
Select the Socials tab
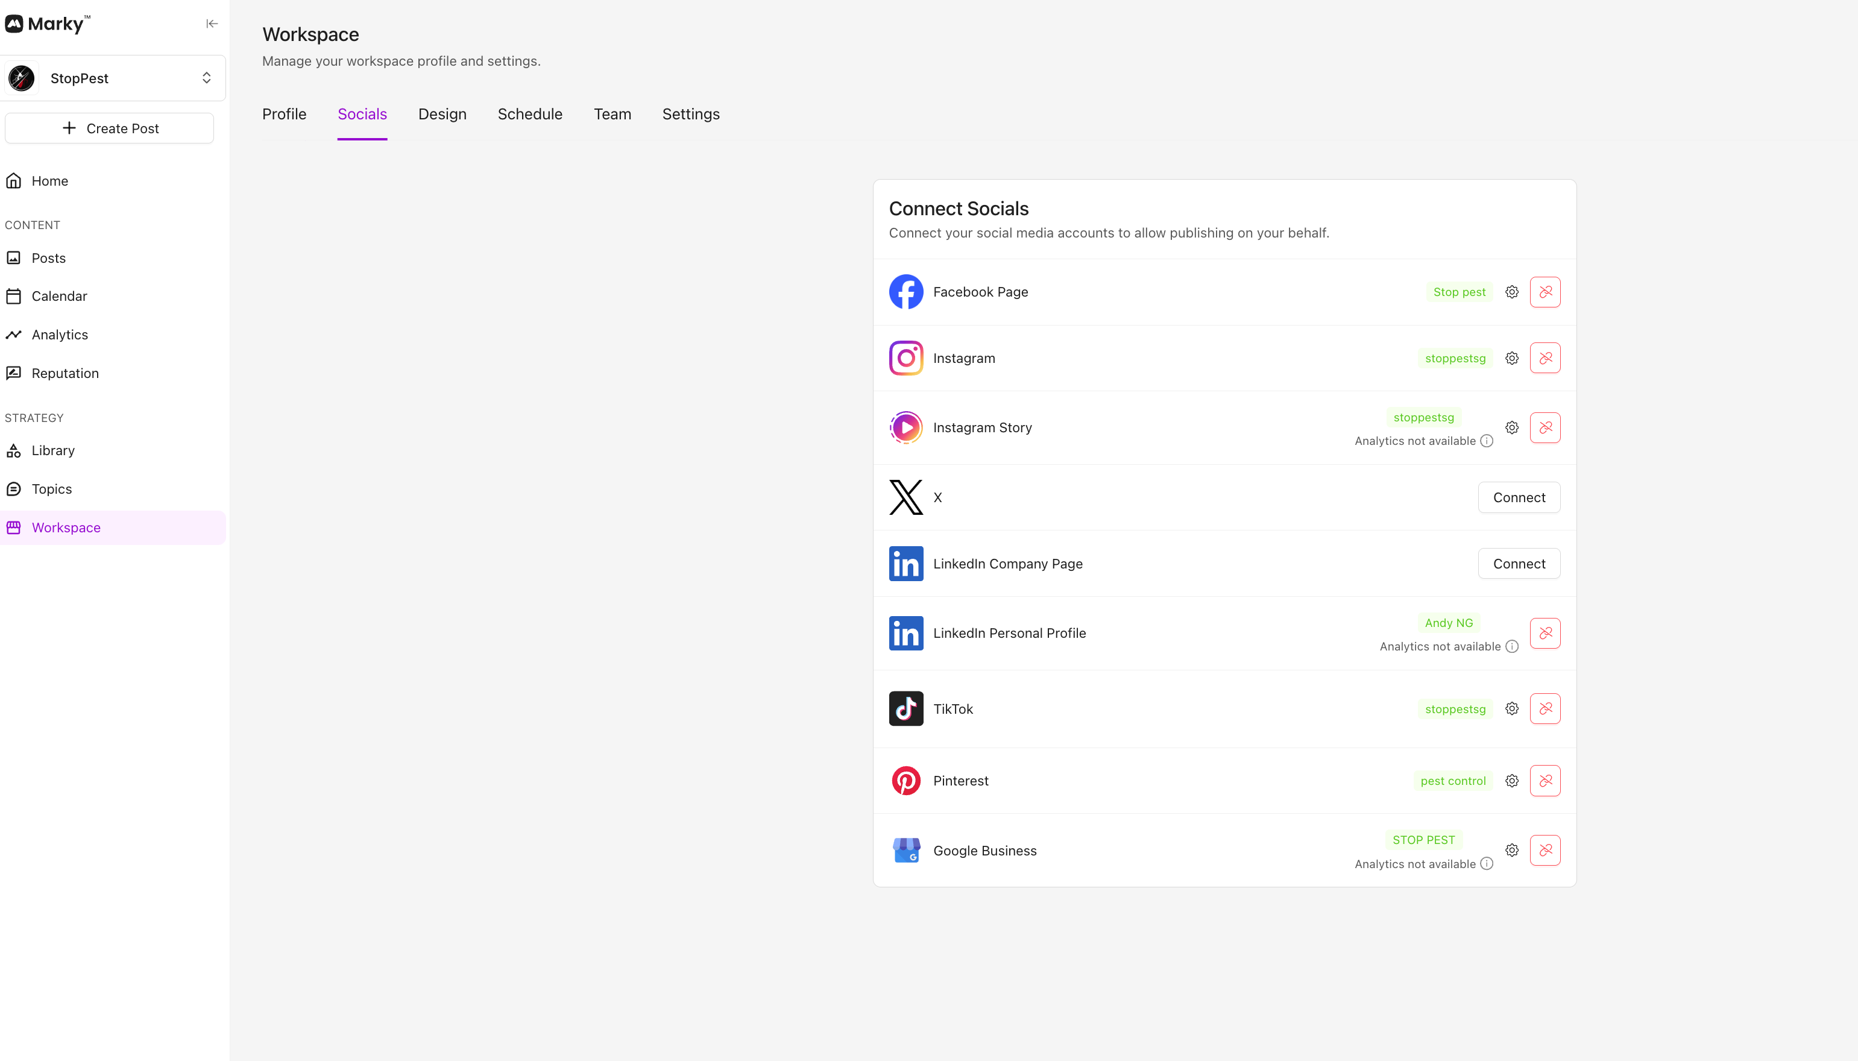point(362,115)
